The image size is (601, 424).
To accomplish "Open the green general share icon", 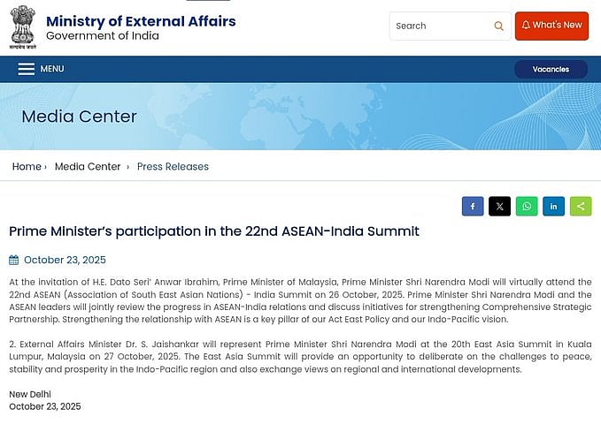I will [581, 207].
